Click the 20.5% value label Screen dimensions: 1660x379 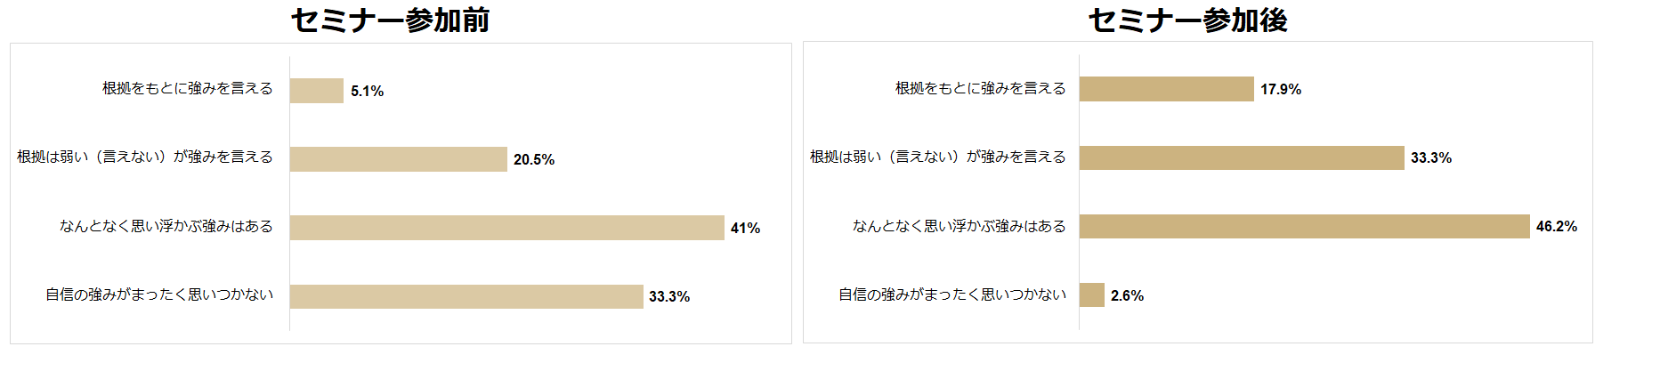534,159
